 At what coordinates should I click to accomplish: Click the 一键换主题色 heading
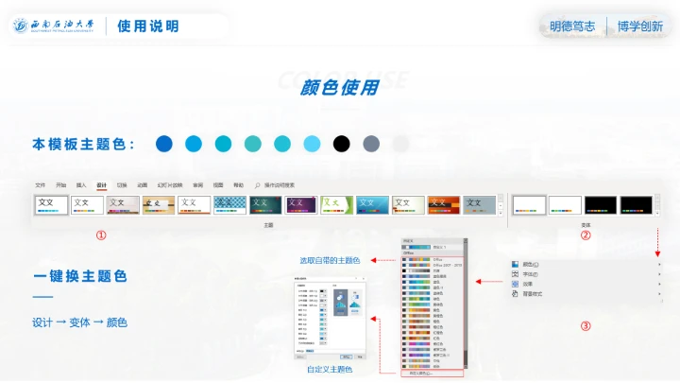pyautogui.click(x=79, y=276)
